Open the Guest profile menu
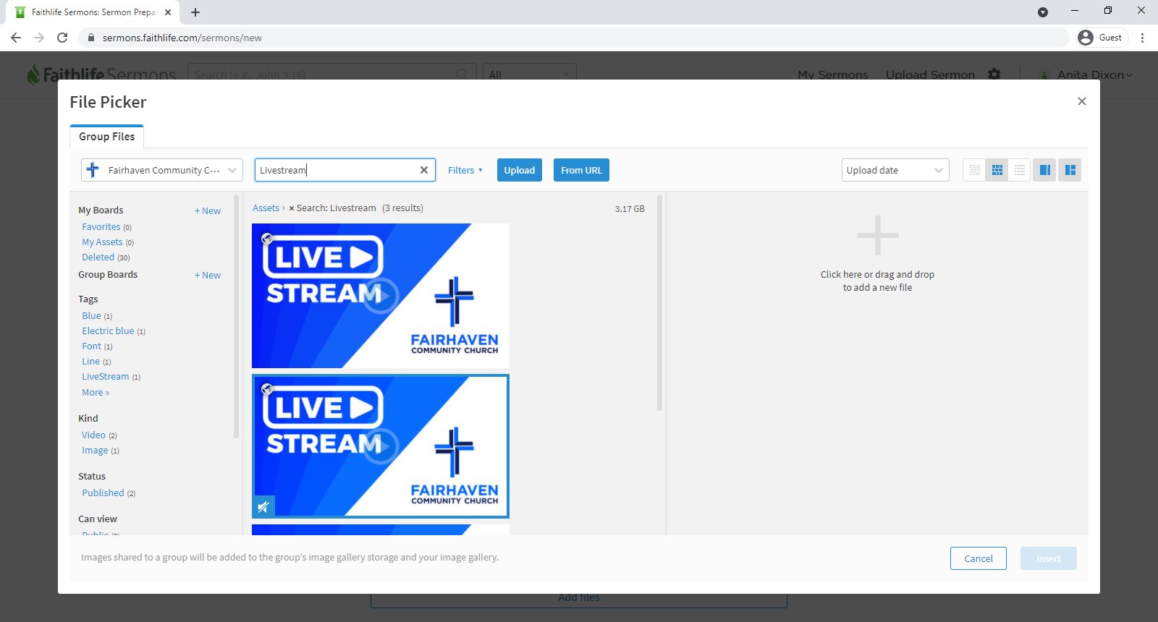The height and width of the screenshot is (622, 1158). (1102, 38)
